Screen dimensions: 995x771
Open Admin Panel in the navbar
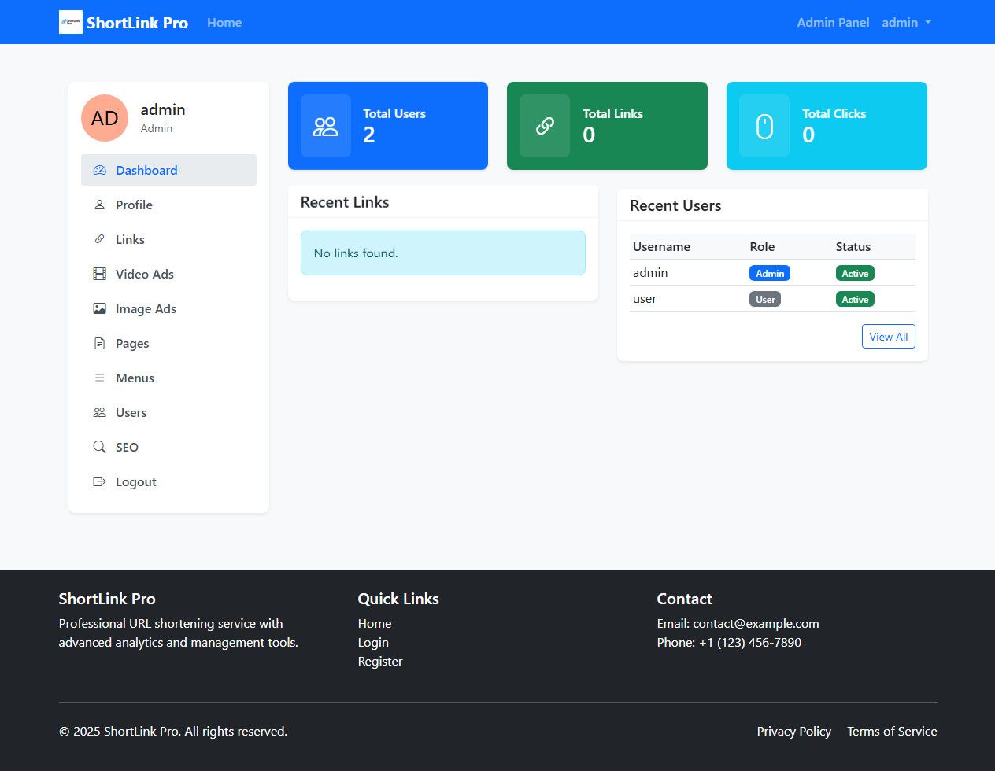coord(833,22)
